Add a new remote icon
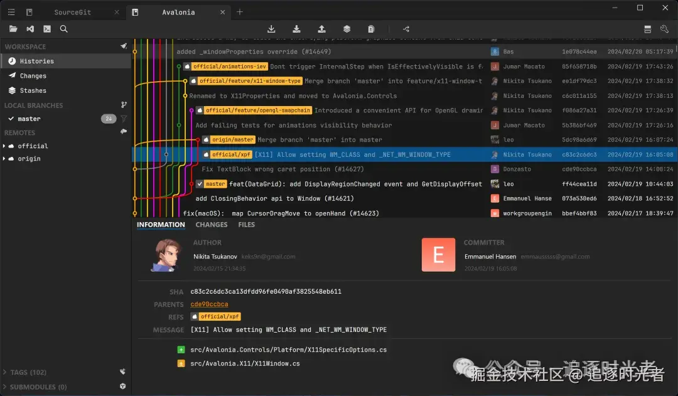The image size is (678, 396). pos(124,131)
